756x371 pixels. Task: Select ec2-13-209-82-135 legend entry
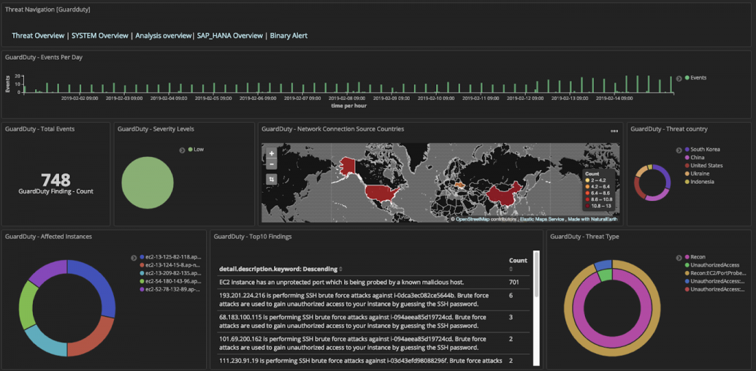click(169, 273)
